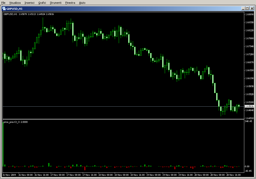
Task: Open the Finestra menu
Action: click(70, 3)
